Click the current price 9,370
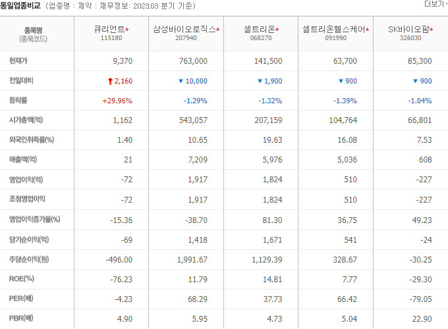 (123, 61)
